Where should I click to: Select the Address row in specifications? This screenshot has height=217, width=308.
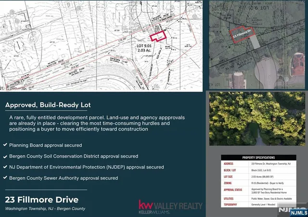coord(258,163)
